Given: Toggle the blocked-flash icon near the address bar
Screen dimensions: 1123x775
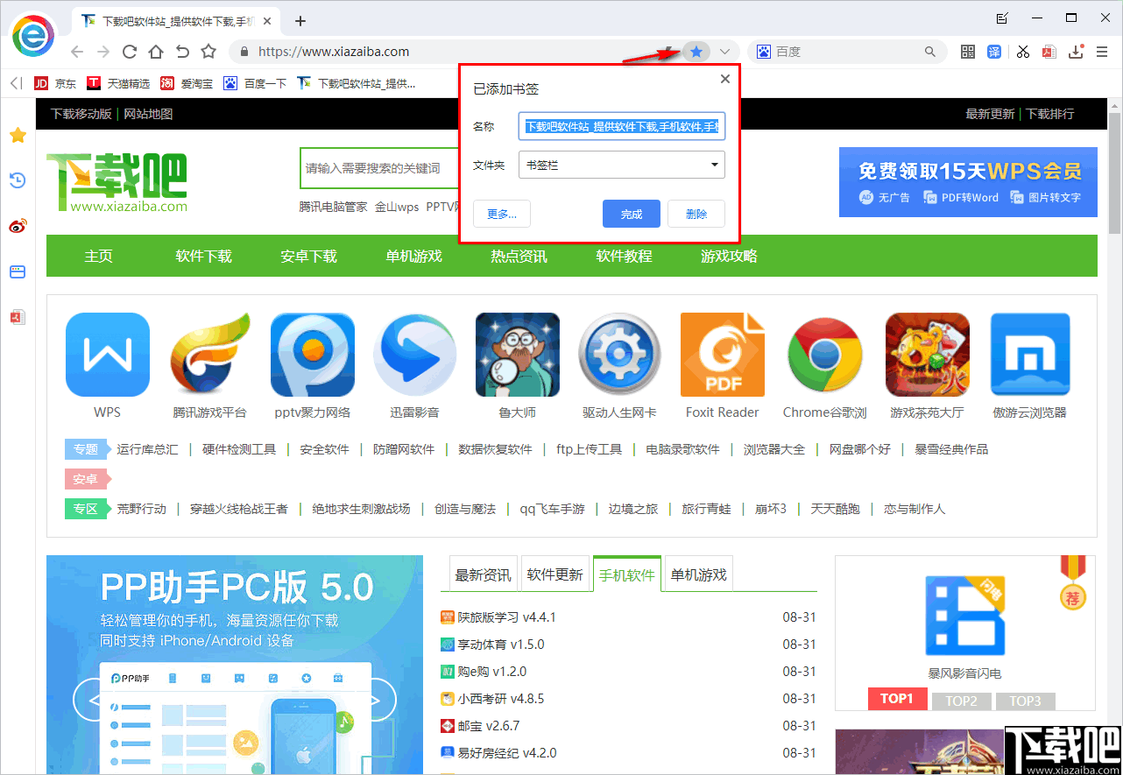Looking at the screenshot, I should pyautogui.click(x=667, y=51).
